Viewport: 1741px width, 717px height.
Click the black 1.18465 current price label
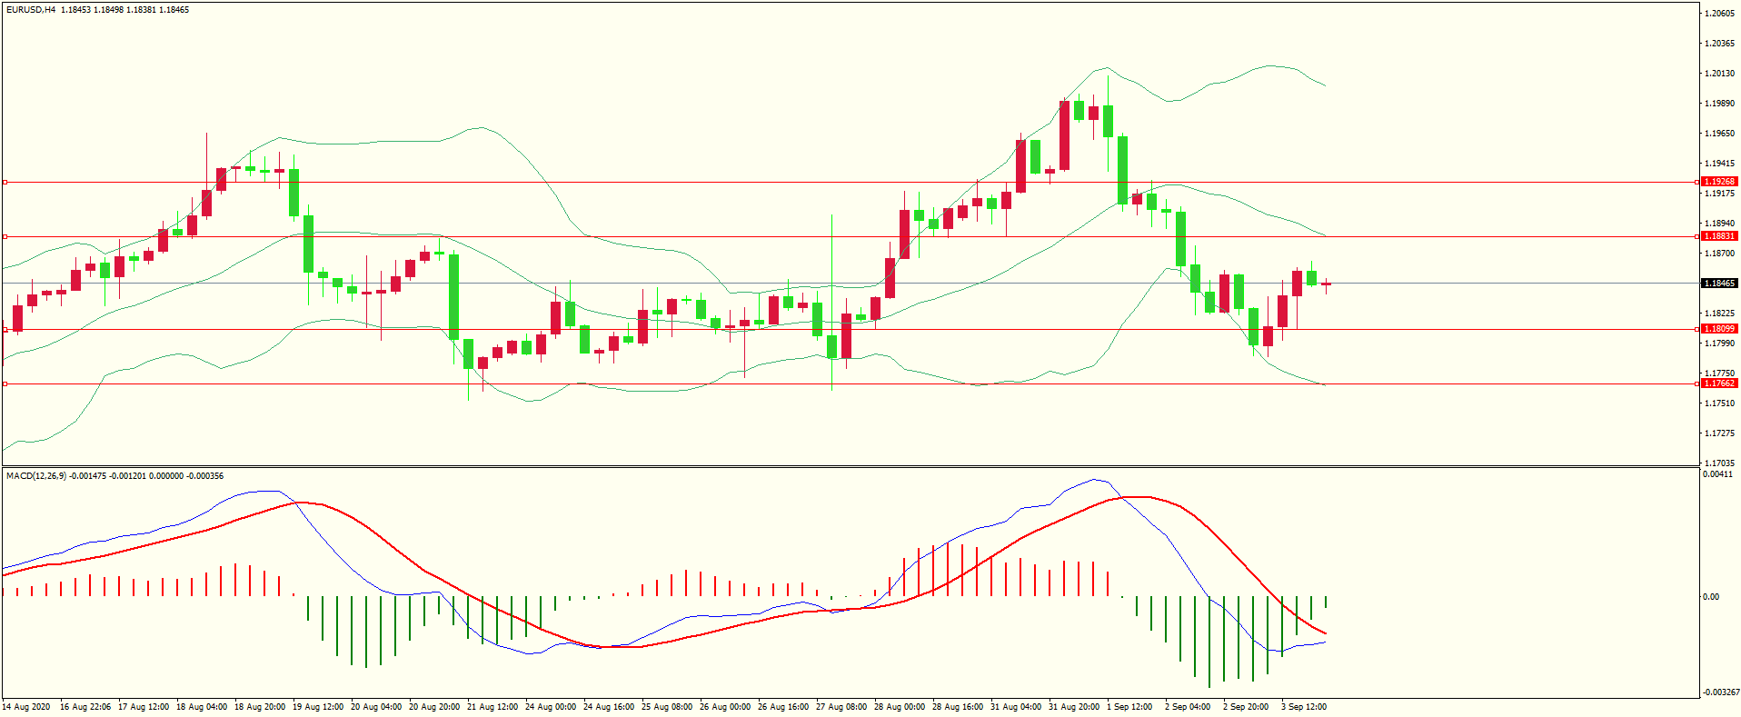(1719, 284)
